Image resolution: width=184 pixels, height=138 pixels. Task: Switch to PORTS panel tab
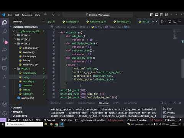click(x=116, y=103)
